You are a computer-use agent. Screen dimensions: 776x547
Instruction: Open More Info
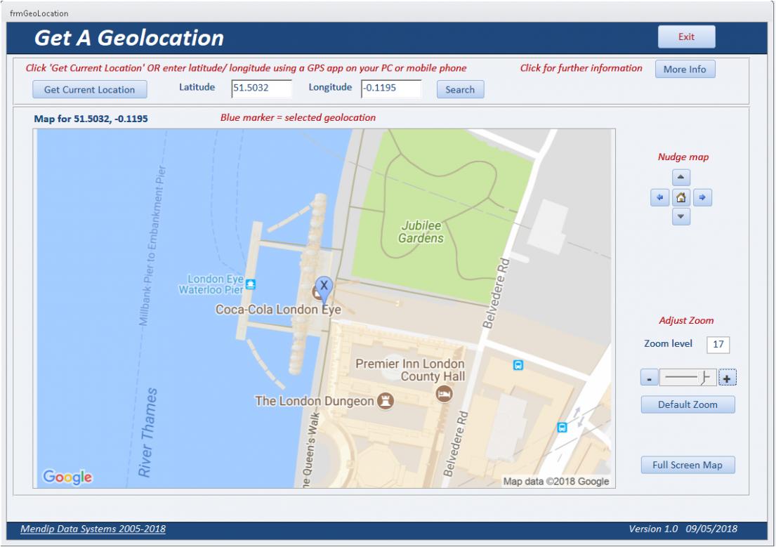click(x=685, y=70)
